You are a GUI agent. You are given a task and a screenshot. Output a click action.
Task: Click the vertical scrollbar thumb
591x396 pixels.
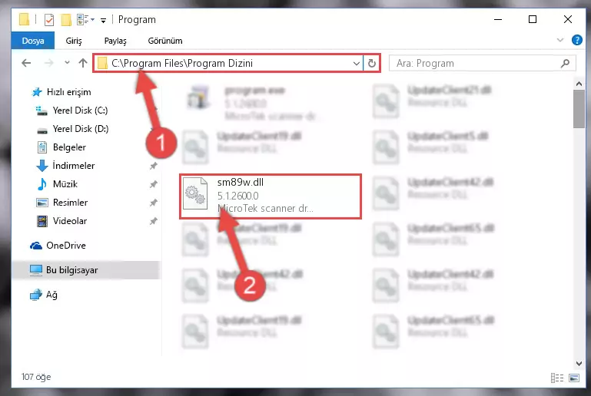(x=579, y=109)
